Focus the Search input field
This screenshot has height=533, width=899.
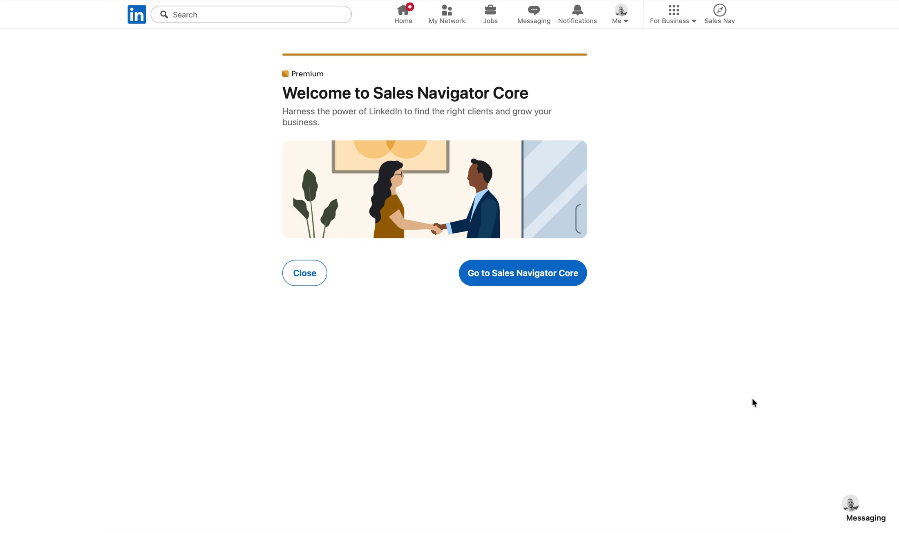(x=251, y=14)
